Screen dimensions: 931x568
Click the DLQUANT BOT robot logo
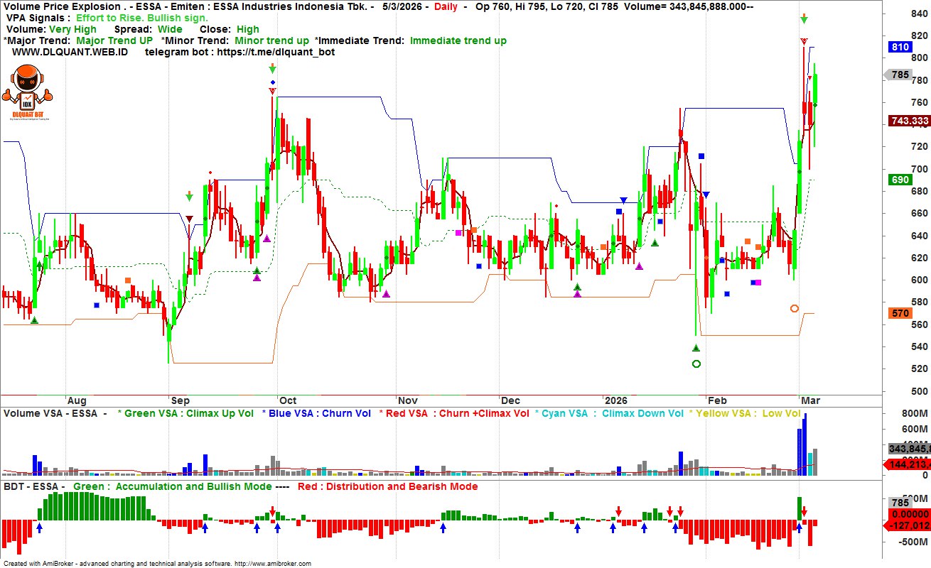(27, 92)
